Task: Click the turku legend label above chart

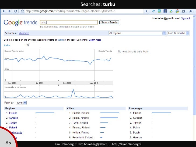Action: tap(7, 45)
